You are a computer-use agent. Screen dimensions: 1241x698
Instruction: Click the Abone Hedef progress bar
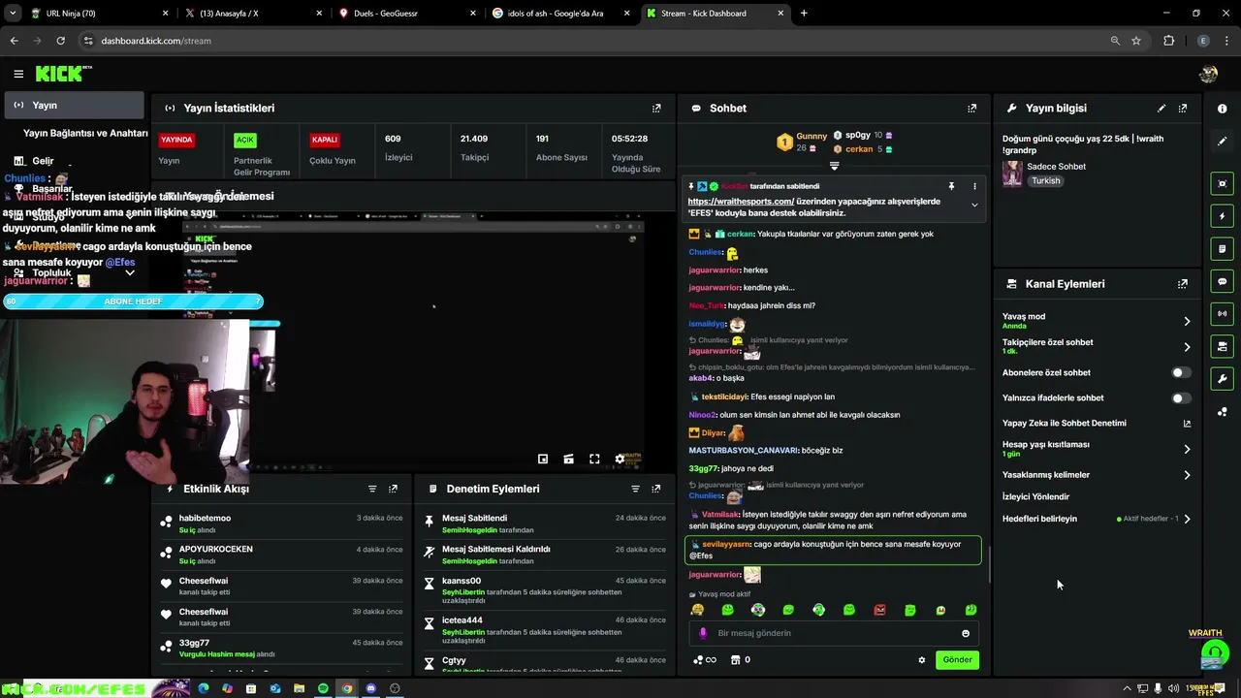pyautogui.click(x=133, y=301)
